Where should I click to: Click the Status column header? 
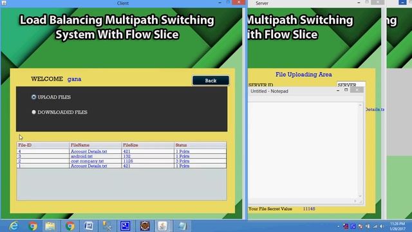pyautogui.click(x=200, y=145)
